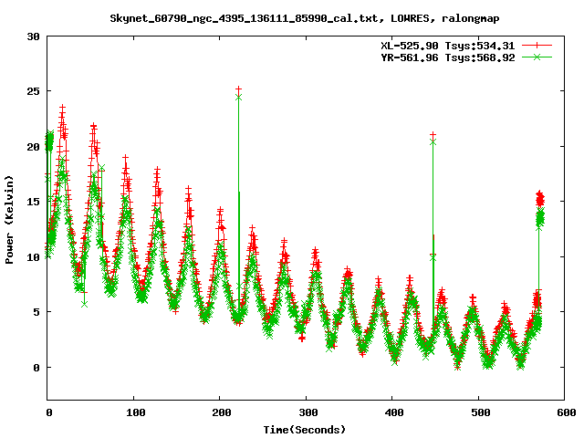Screen dimensions: 584x438
Task: Click the plot title Skynet_60790_ngc_4395 text
Action: (x=304, y=18)
